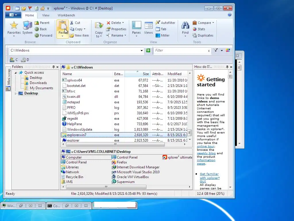Open the System computer icon
Screen dimensions: 294x221
click(27, 28)
